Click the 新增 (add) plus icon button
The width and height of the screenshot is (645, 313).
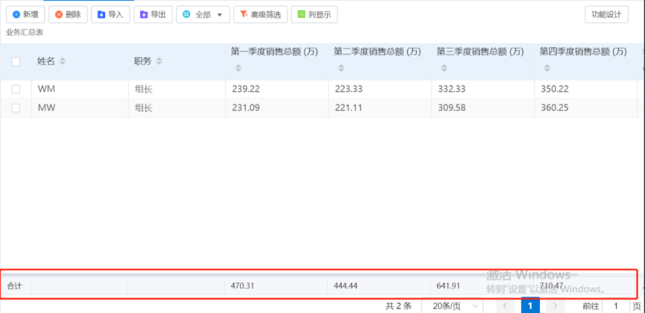pyautogui.click(x=25, y=14)
